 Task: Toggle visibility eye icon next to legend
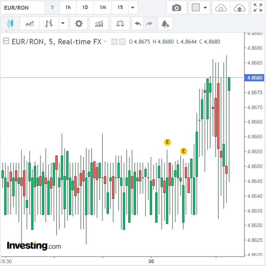[x=114, y=42]
